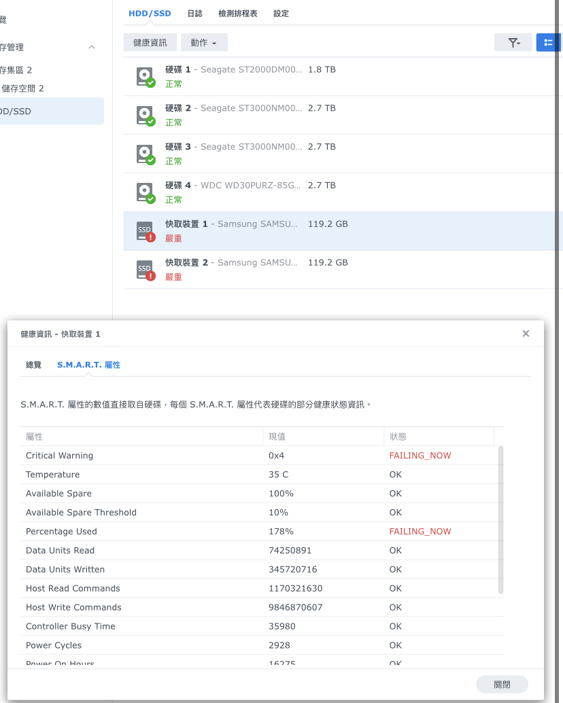Select 儲存空間 2 in the sidebar
The height and width of the screenshot is (703, 563).
click(x=23, y=88)
